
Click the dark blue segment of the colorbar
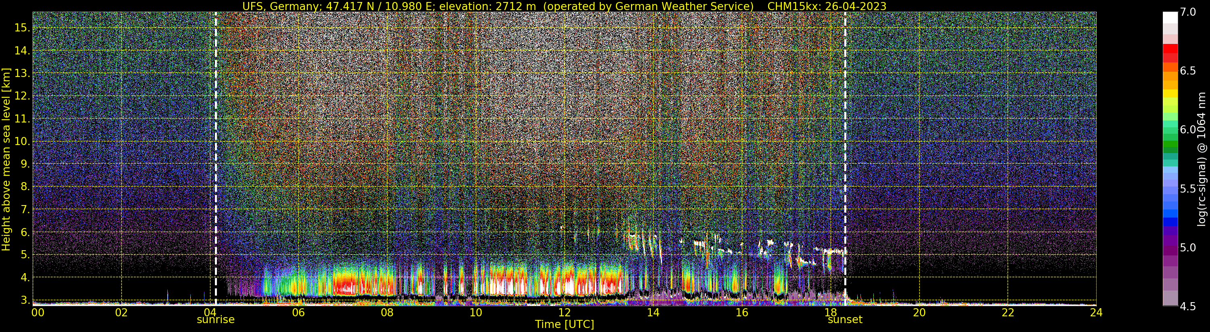1170,222
